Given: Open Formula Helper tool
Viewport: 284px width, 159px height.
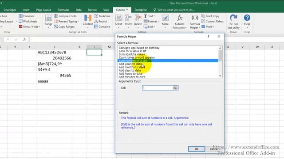Looking at the screenshot, I should coord(195,22).
